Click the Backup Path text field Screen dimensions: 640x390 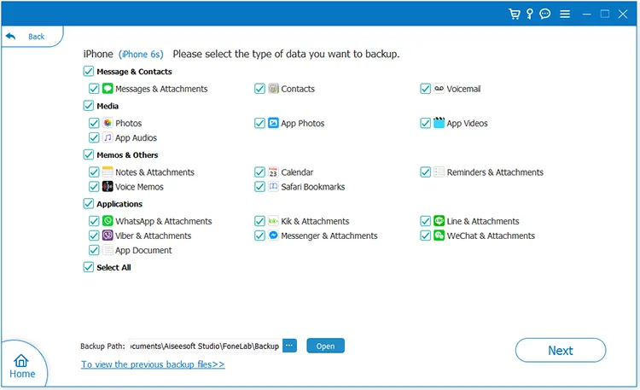coord(206,346)
